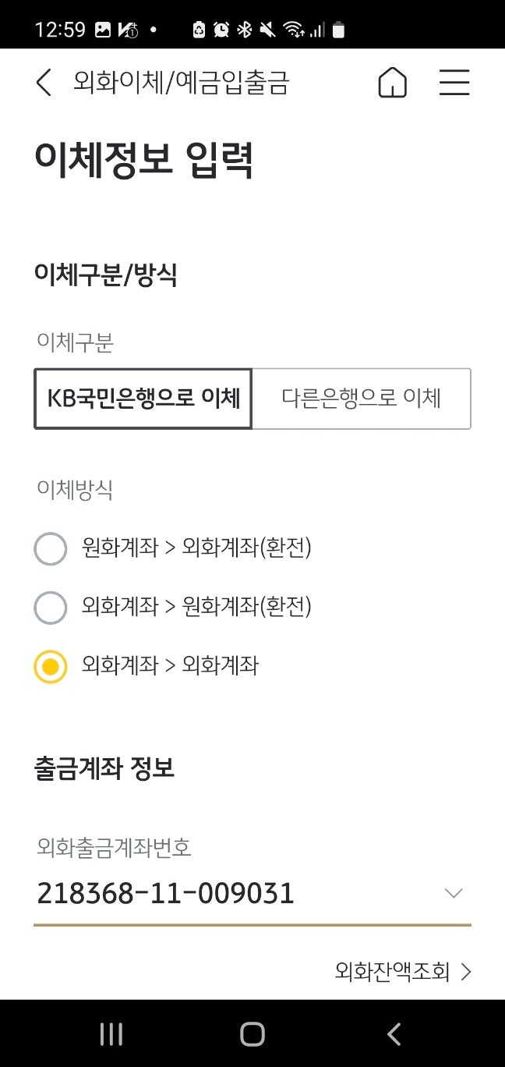Switch to KB국민은행으로 이체 tab
This screenshot has width=505, height=1067.
143,399
